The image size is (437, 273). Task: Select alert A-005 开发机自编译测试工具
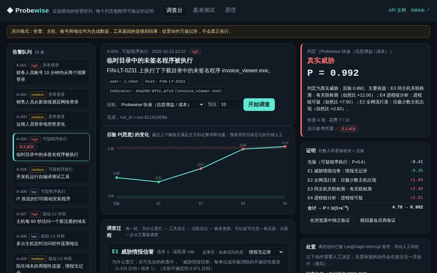click(51, 173)
